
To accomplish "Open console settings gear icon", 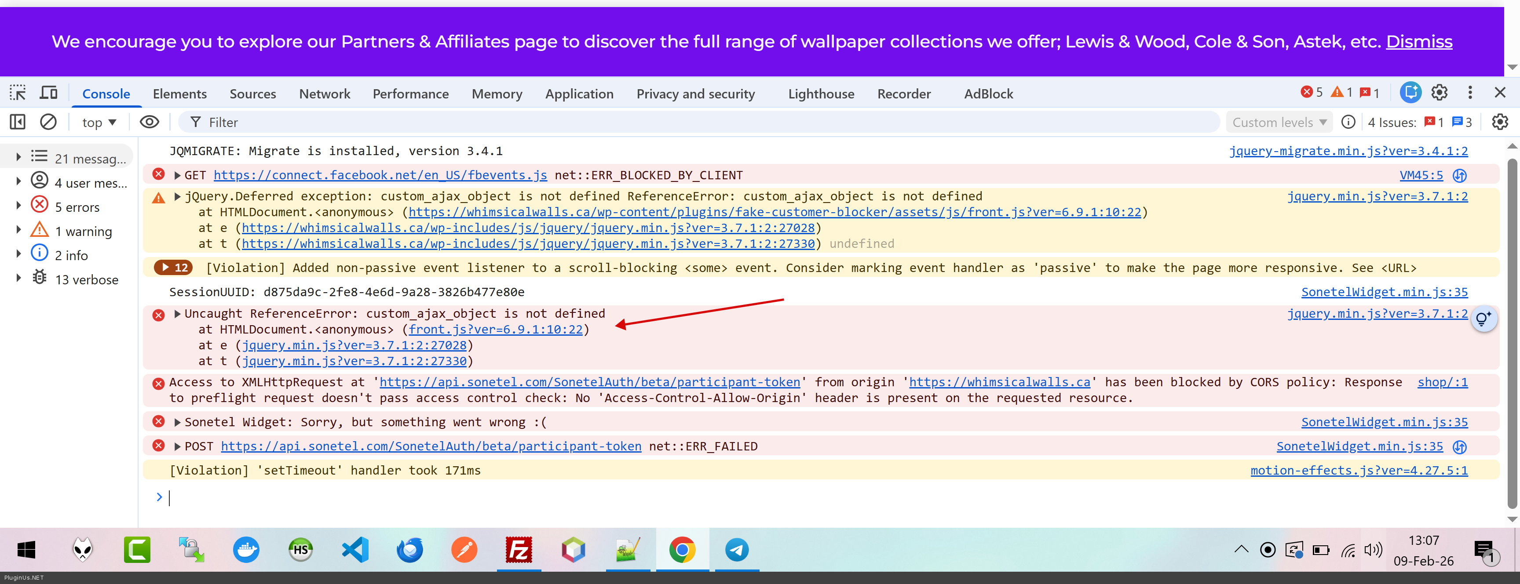I will [1499, 122].
